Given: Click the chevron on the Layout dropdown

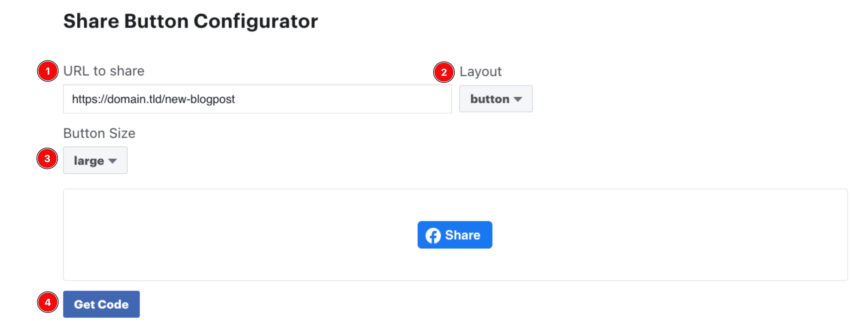Looking at the screenshot, I should [x=517, y=99].
